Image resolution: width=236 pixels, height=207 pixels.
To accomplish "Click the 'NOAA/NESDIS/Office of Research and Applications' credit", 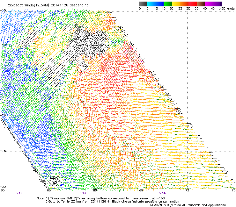I will click(188, 205).
